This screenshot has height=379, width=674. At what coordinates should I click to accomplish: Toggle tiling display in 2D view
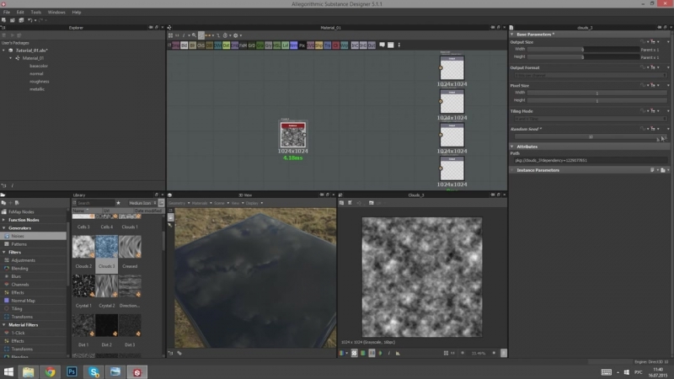click(354, 353)
